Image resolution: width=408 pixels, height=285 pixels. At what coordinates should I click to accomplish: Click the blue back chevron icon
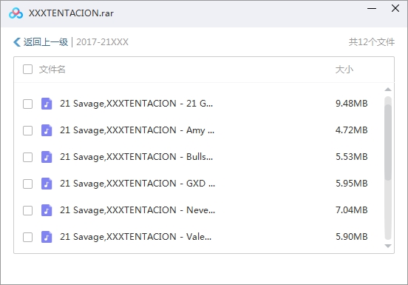pyautogui.click(x=17, y=42)
